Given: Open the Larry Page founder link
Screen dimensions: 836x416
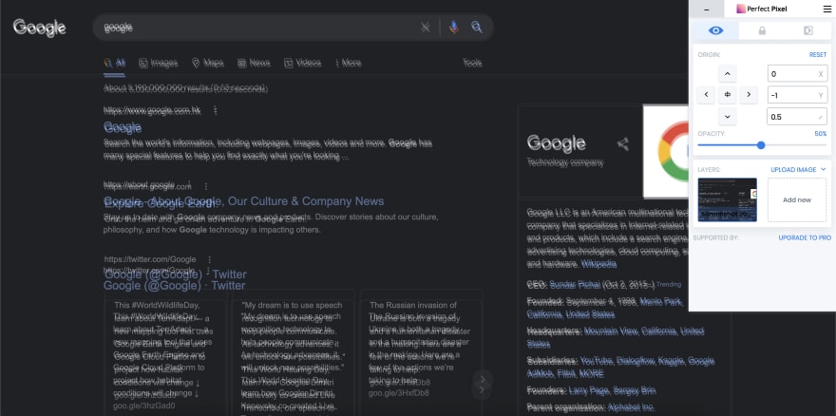Looking at the screenshot, I should click(x=589, y=390).
